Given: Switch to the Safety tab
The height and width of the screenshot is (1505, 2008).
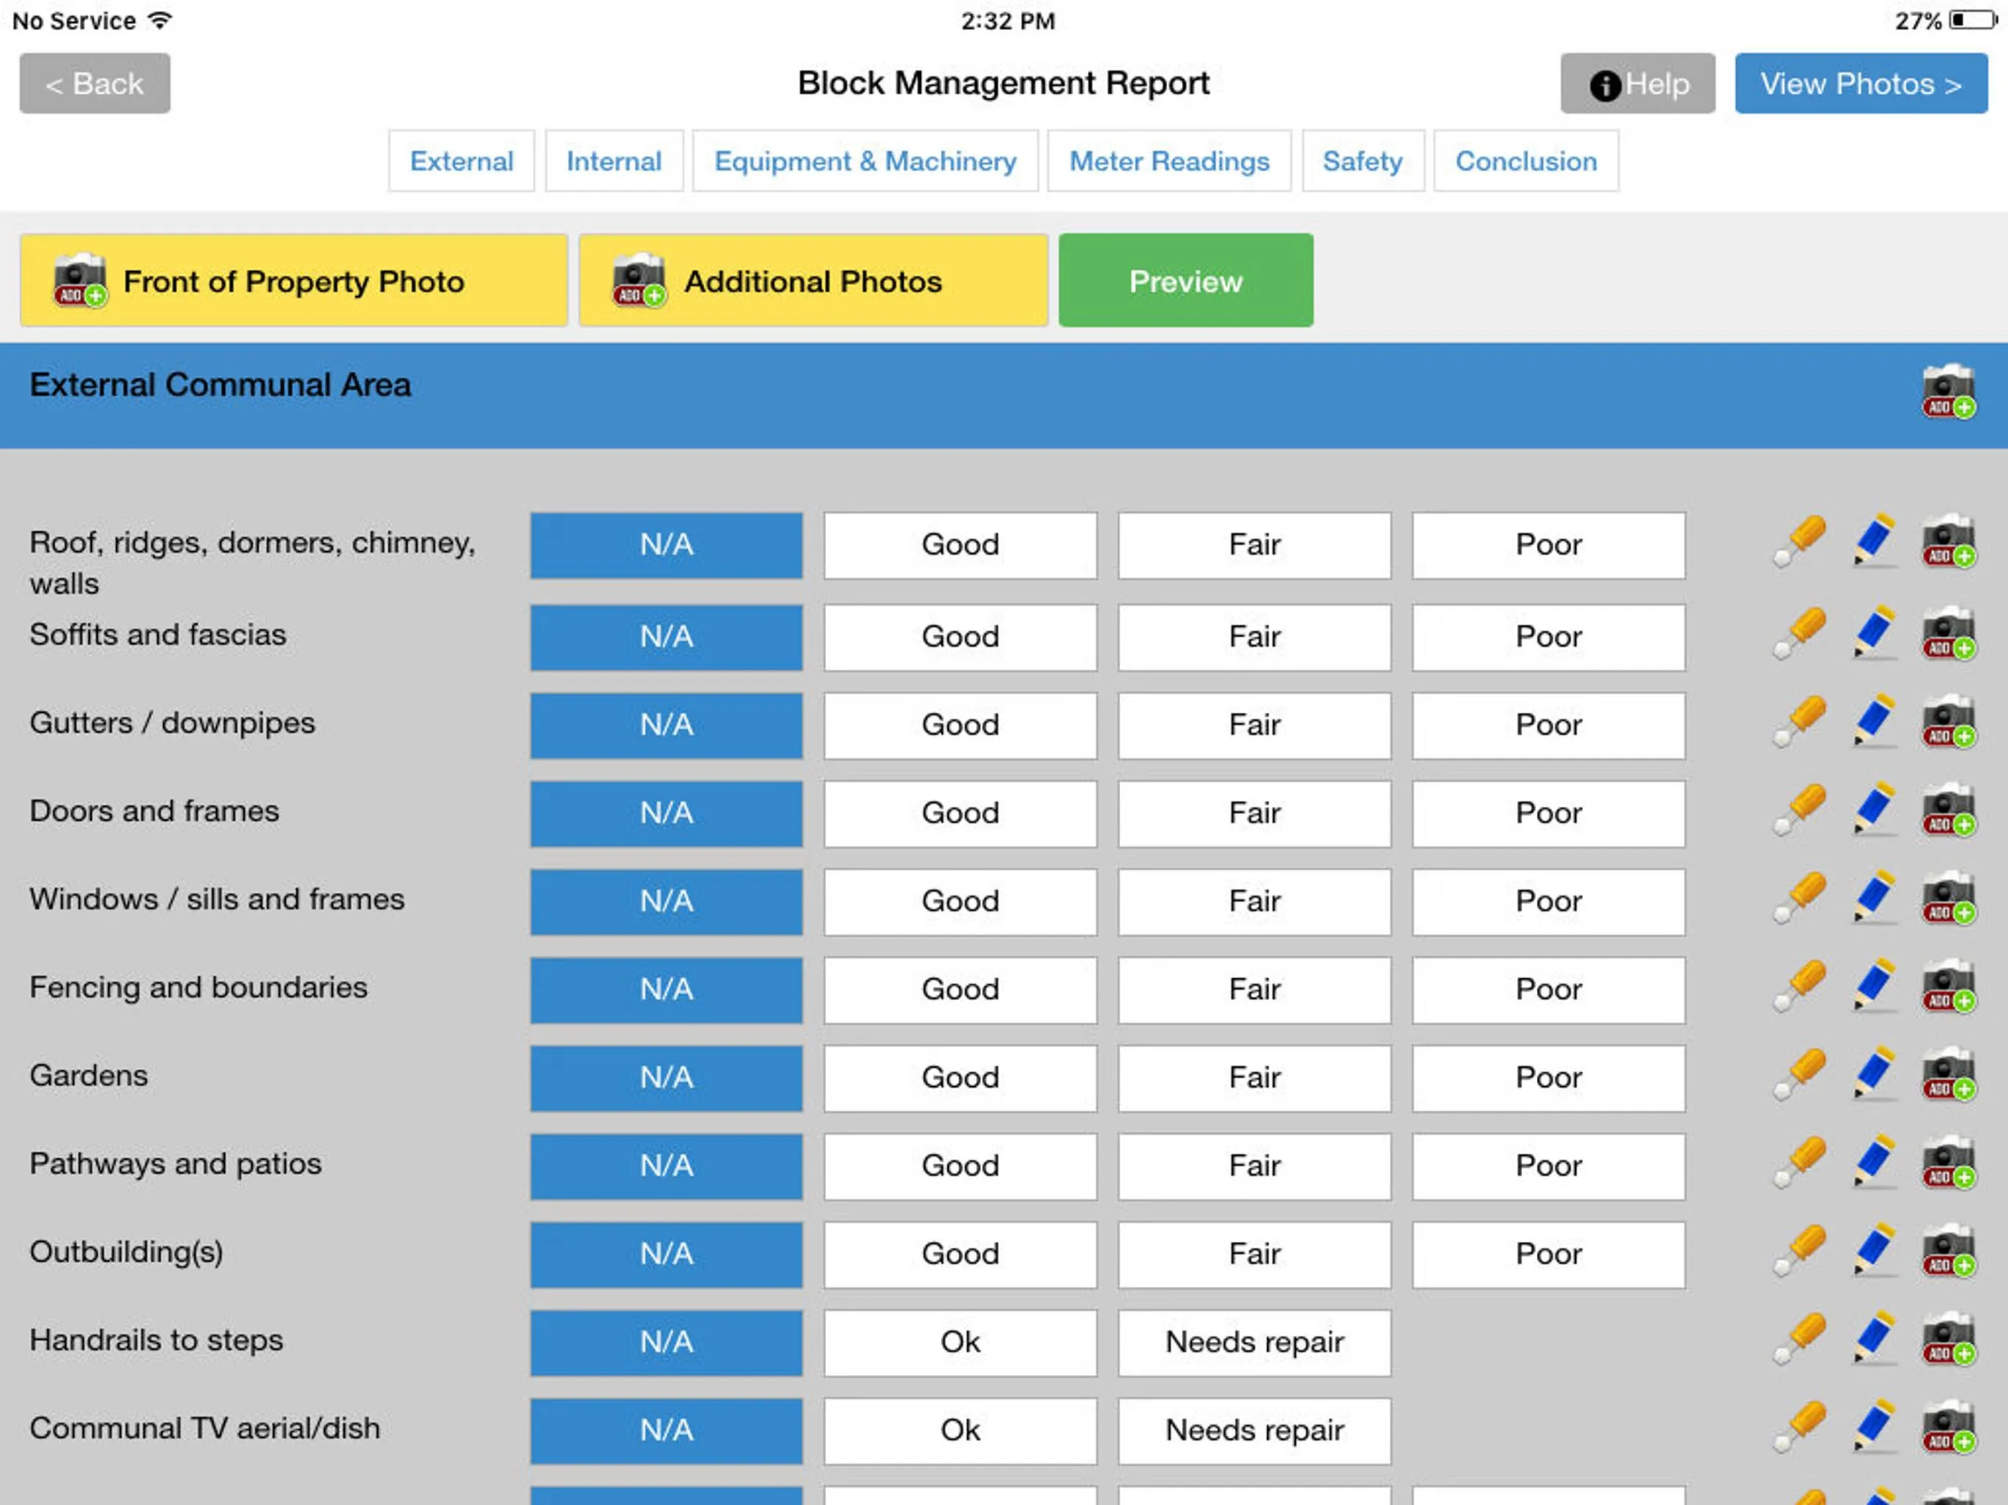Looking at the screenshot, I should coord(1363,161).
